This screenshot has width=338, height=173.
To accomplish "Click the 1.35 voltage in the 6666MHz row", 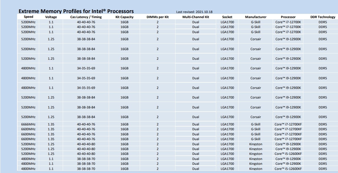I will 51,124.
